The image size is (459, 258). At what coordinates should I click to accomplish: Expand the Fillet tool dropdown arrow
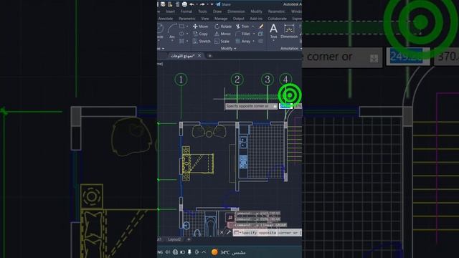254,34
